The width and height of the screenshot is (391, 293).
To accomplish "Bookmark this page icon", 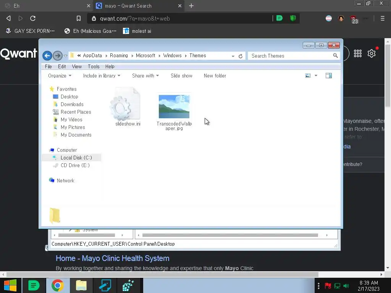I will click(x=79, y=18).
